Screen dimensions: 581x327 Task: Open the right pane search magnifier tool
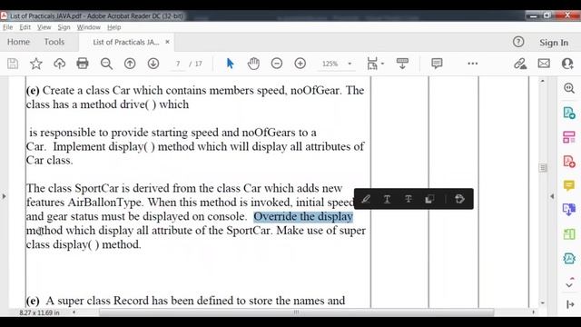click(569, 88)
